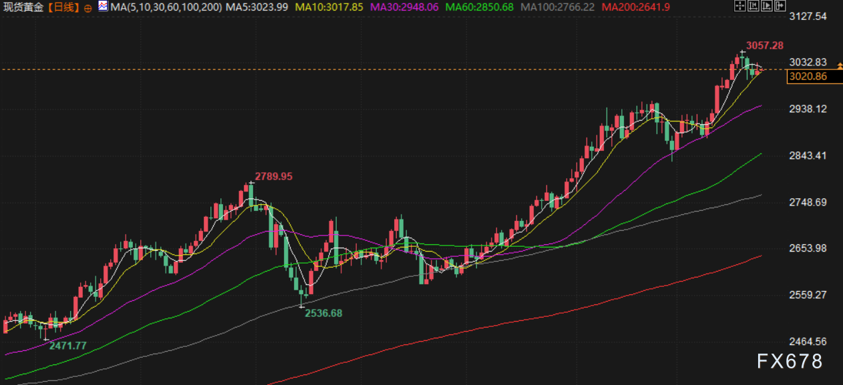Click the MA60:2850.68 green legend label
Screen dimensions: 843x385
click(479, 7)
